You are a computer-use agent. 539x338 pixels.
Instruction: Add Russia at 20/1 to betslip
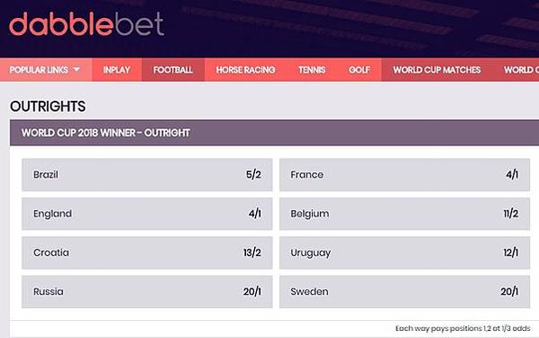[x=147, y=291]
